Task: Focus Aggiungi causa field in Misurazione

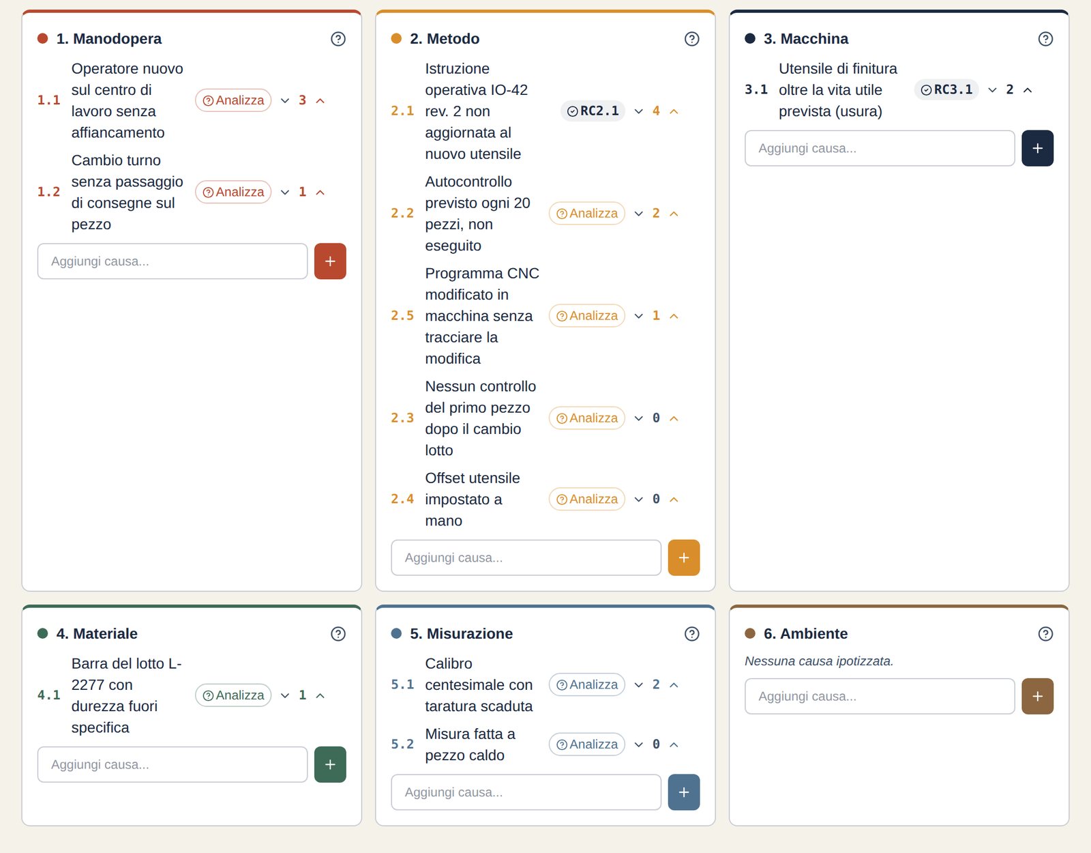Action: coord(526,792)
